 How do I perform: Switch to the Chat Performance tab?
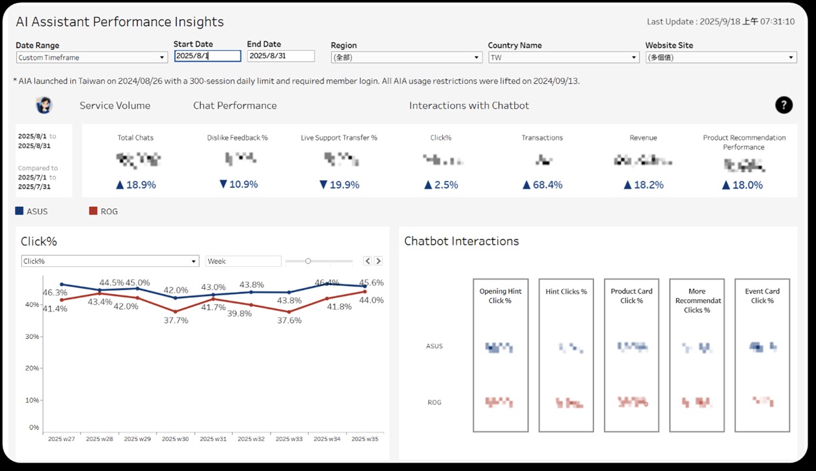point(235,105)
